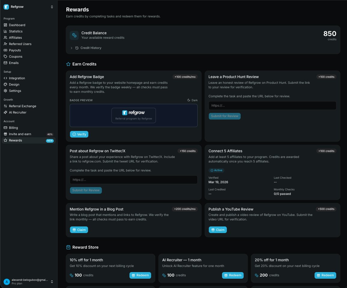Click the Dashboard grid icon
The height and width of the screenshot is (288, 347).
[x=5, y=25]
